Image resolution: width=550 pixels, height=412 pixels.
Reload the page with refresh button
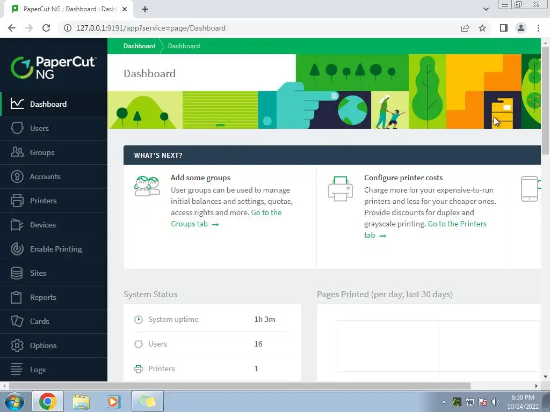(46, 28)
